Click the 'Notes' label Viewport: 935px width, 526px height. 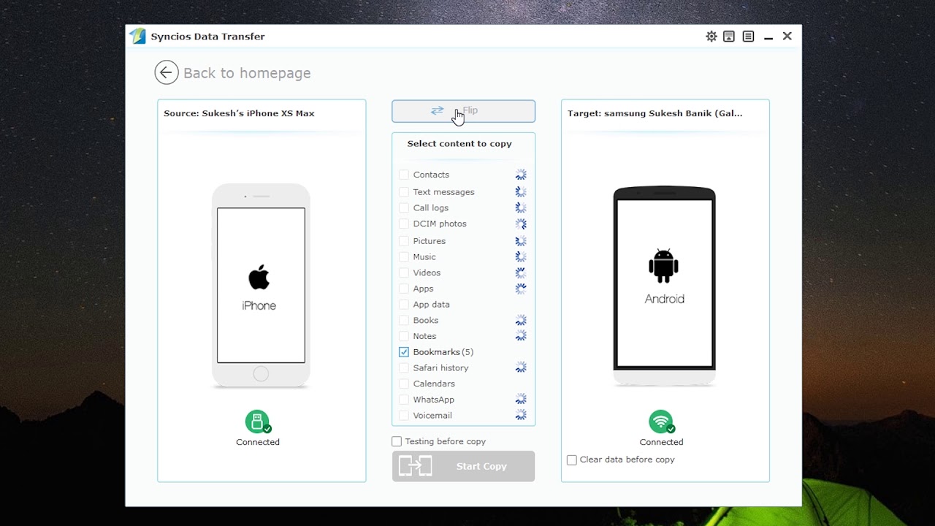tap(424, 336)
